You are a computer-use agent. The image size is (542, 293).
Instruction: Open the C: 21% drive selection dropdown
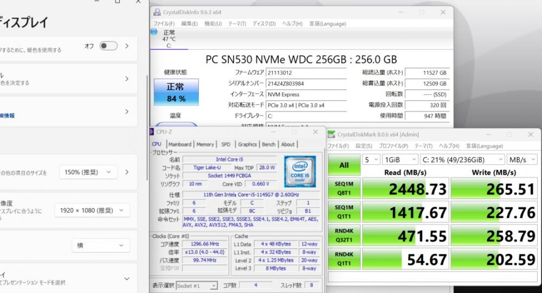(x=462, y=160)
